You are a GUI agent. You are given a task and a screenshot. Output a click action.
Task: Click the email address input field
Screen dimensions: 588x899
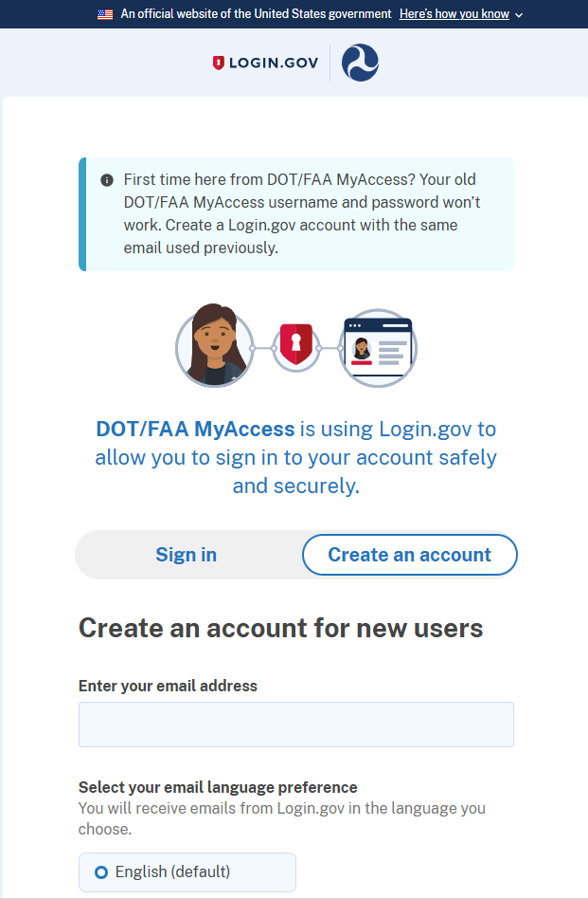[x=295, y=724]
